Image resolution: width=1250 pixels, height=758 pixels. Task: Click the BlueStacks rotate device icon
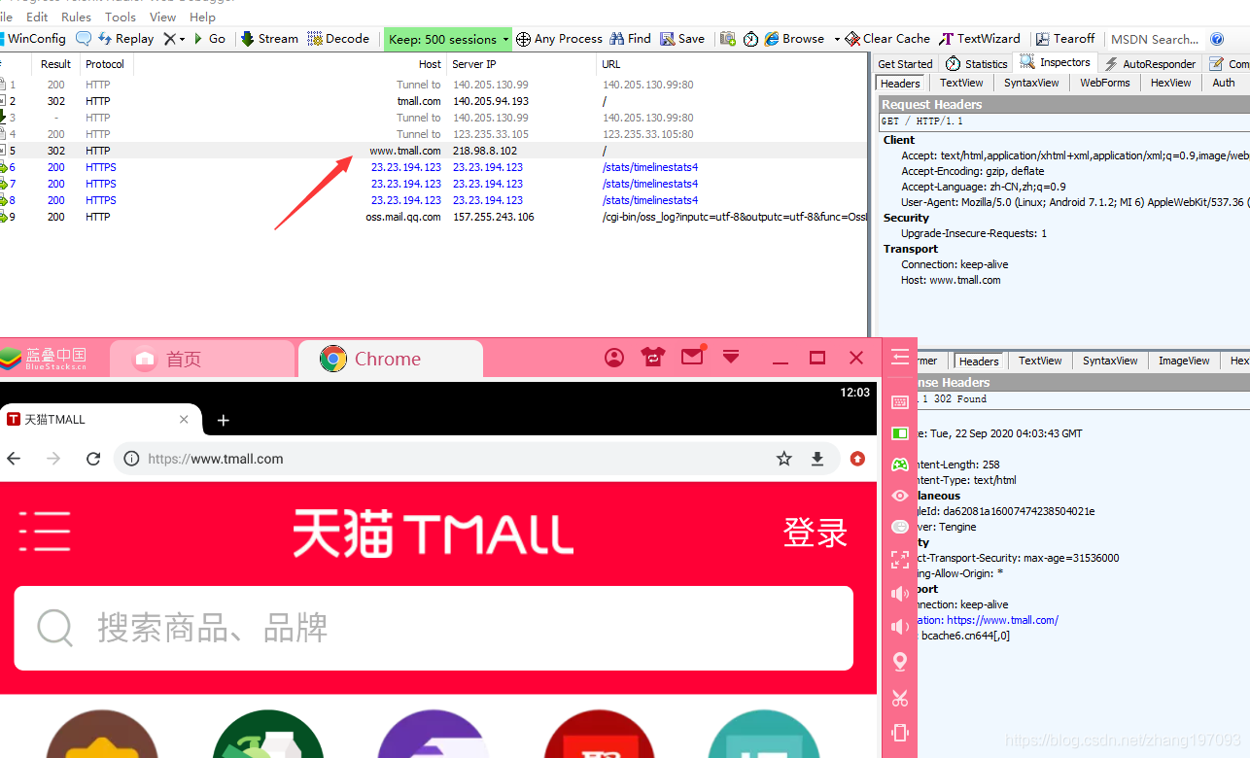pos(900,733)
